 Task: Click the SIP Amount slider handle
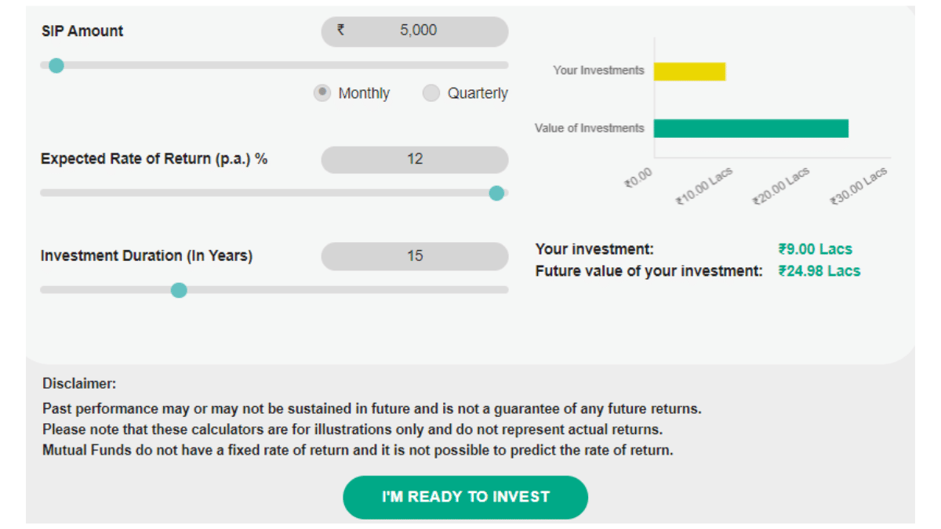click(x=56, y=65)
